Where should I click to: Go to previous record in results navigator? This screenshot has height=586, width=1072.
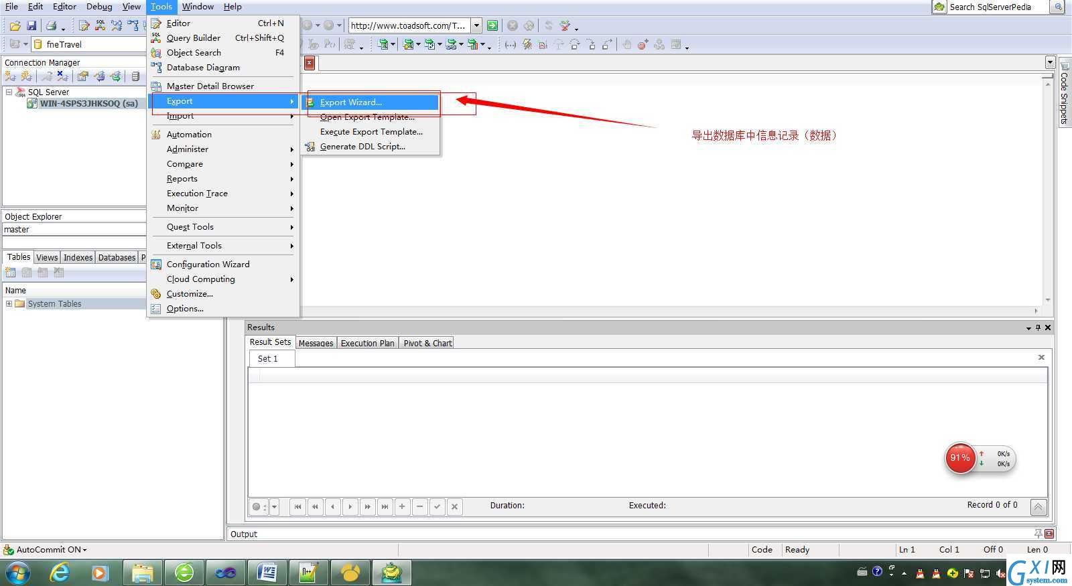tap(332, 507)
